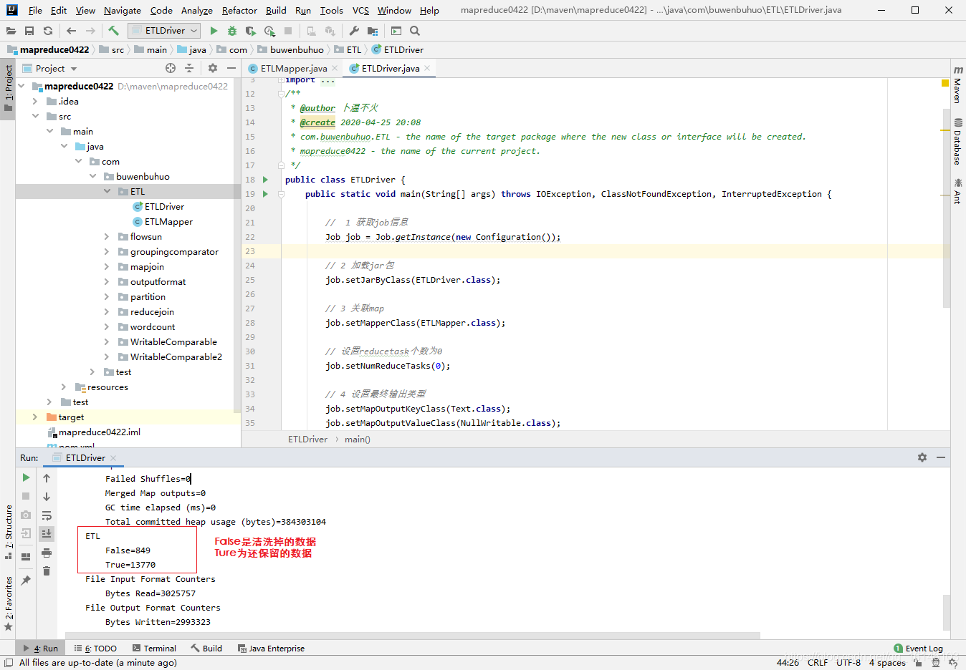Open settings with the wrench icon
The image size is (966, 670).
tap(354, 31)
